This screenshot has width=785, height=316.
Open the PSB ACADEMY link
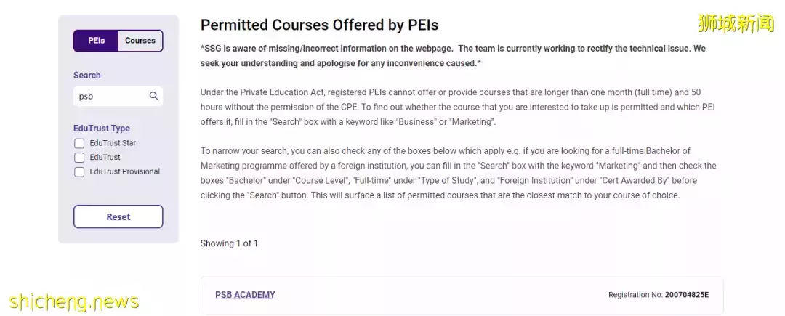(x=246, y=295)
